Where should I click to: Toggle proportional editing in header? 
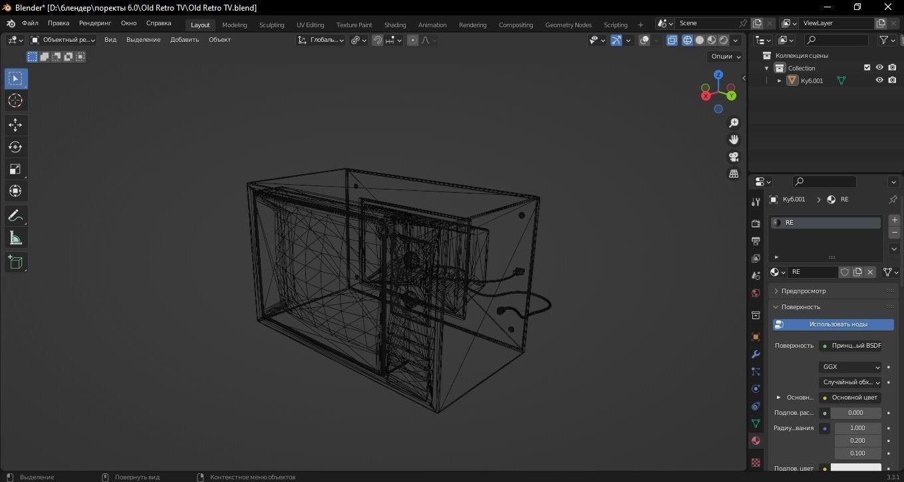(x=412, y=40)
